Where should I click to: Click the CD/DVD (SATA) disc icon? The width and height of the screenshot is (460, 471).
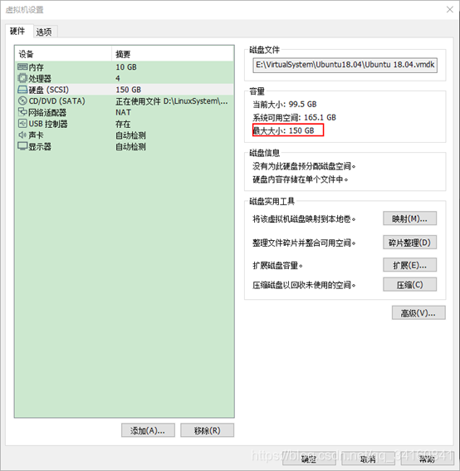(x=22, y=101)
